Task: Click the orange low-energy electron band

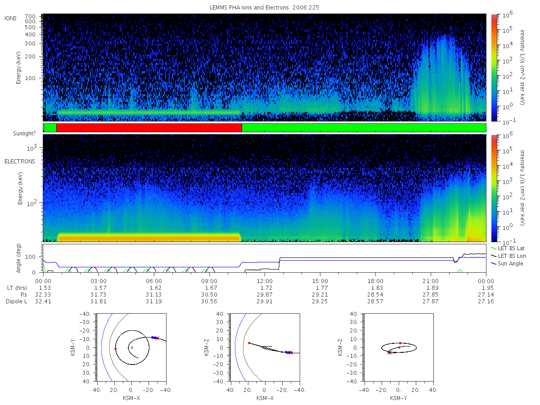Action: 148,237
